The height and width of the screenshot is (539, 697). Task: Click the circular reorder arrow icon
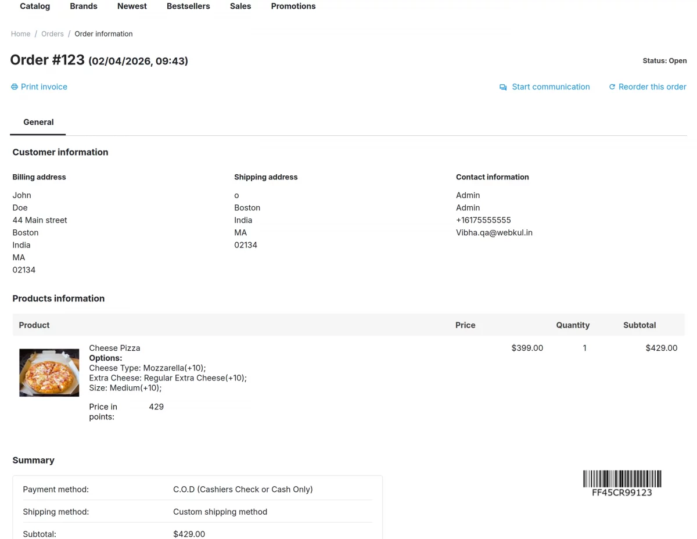click(612, 87)
